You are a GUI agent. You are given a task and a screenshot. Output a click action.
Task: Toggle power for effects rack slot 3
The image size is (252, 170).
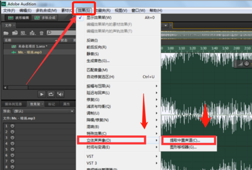pos(12,138)
